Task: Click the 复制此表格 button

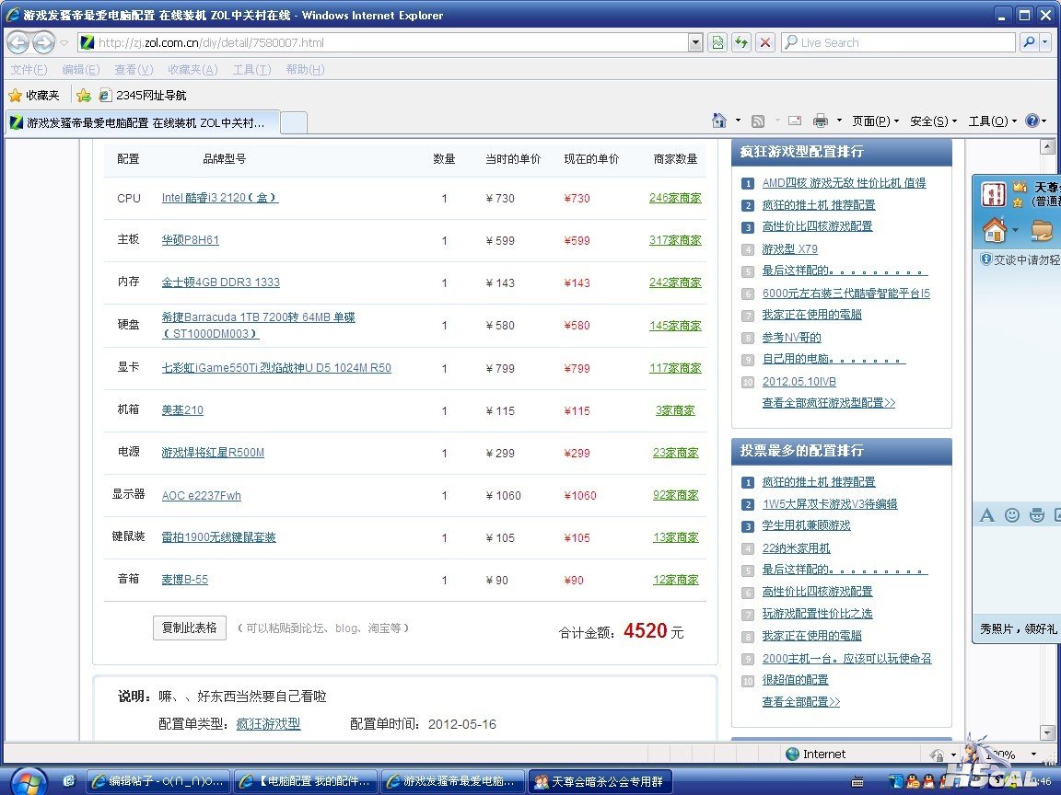Action: point(190,628)
